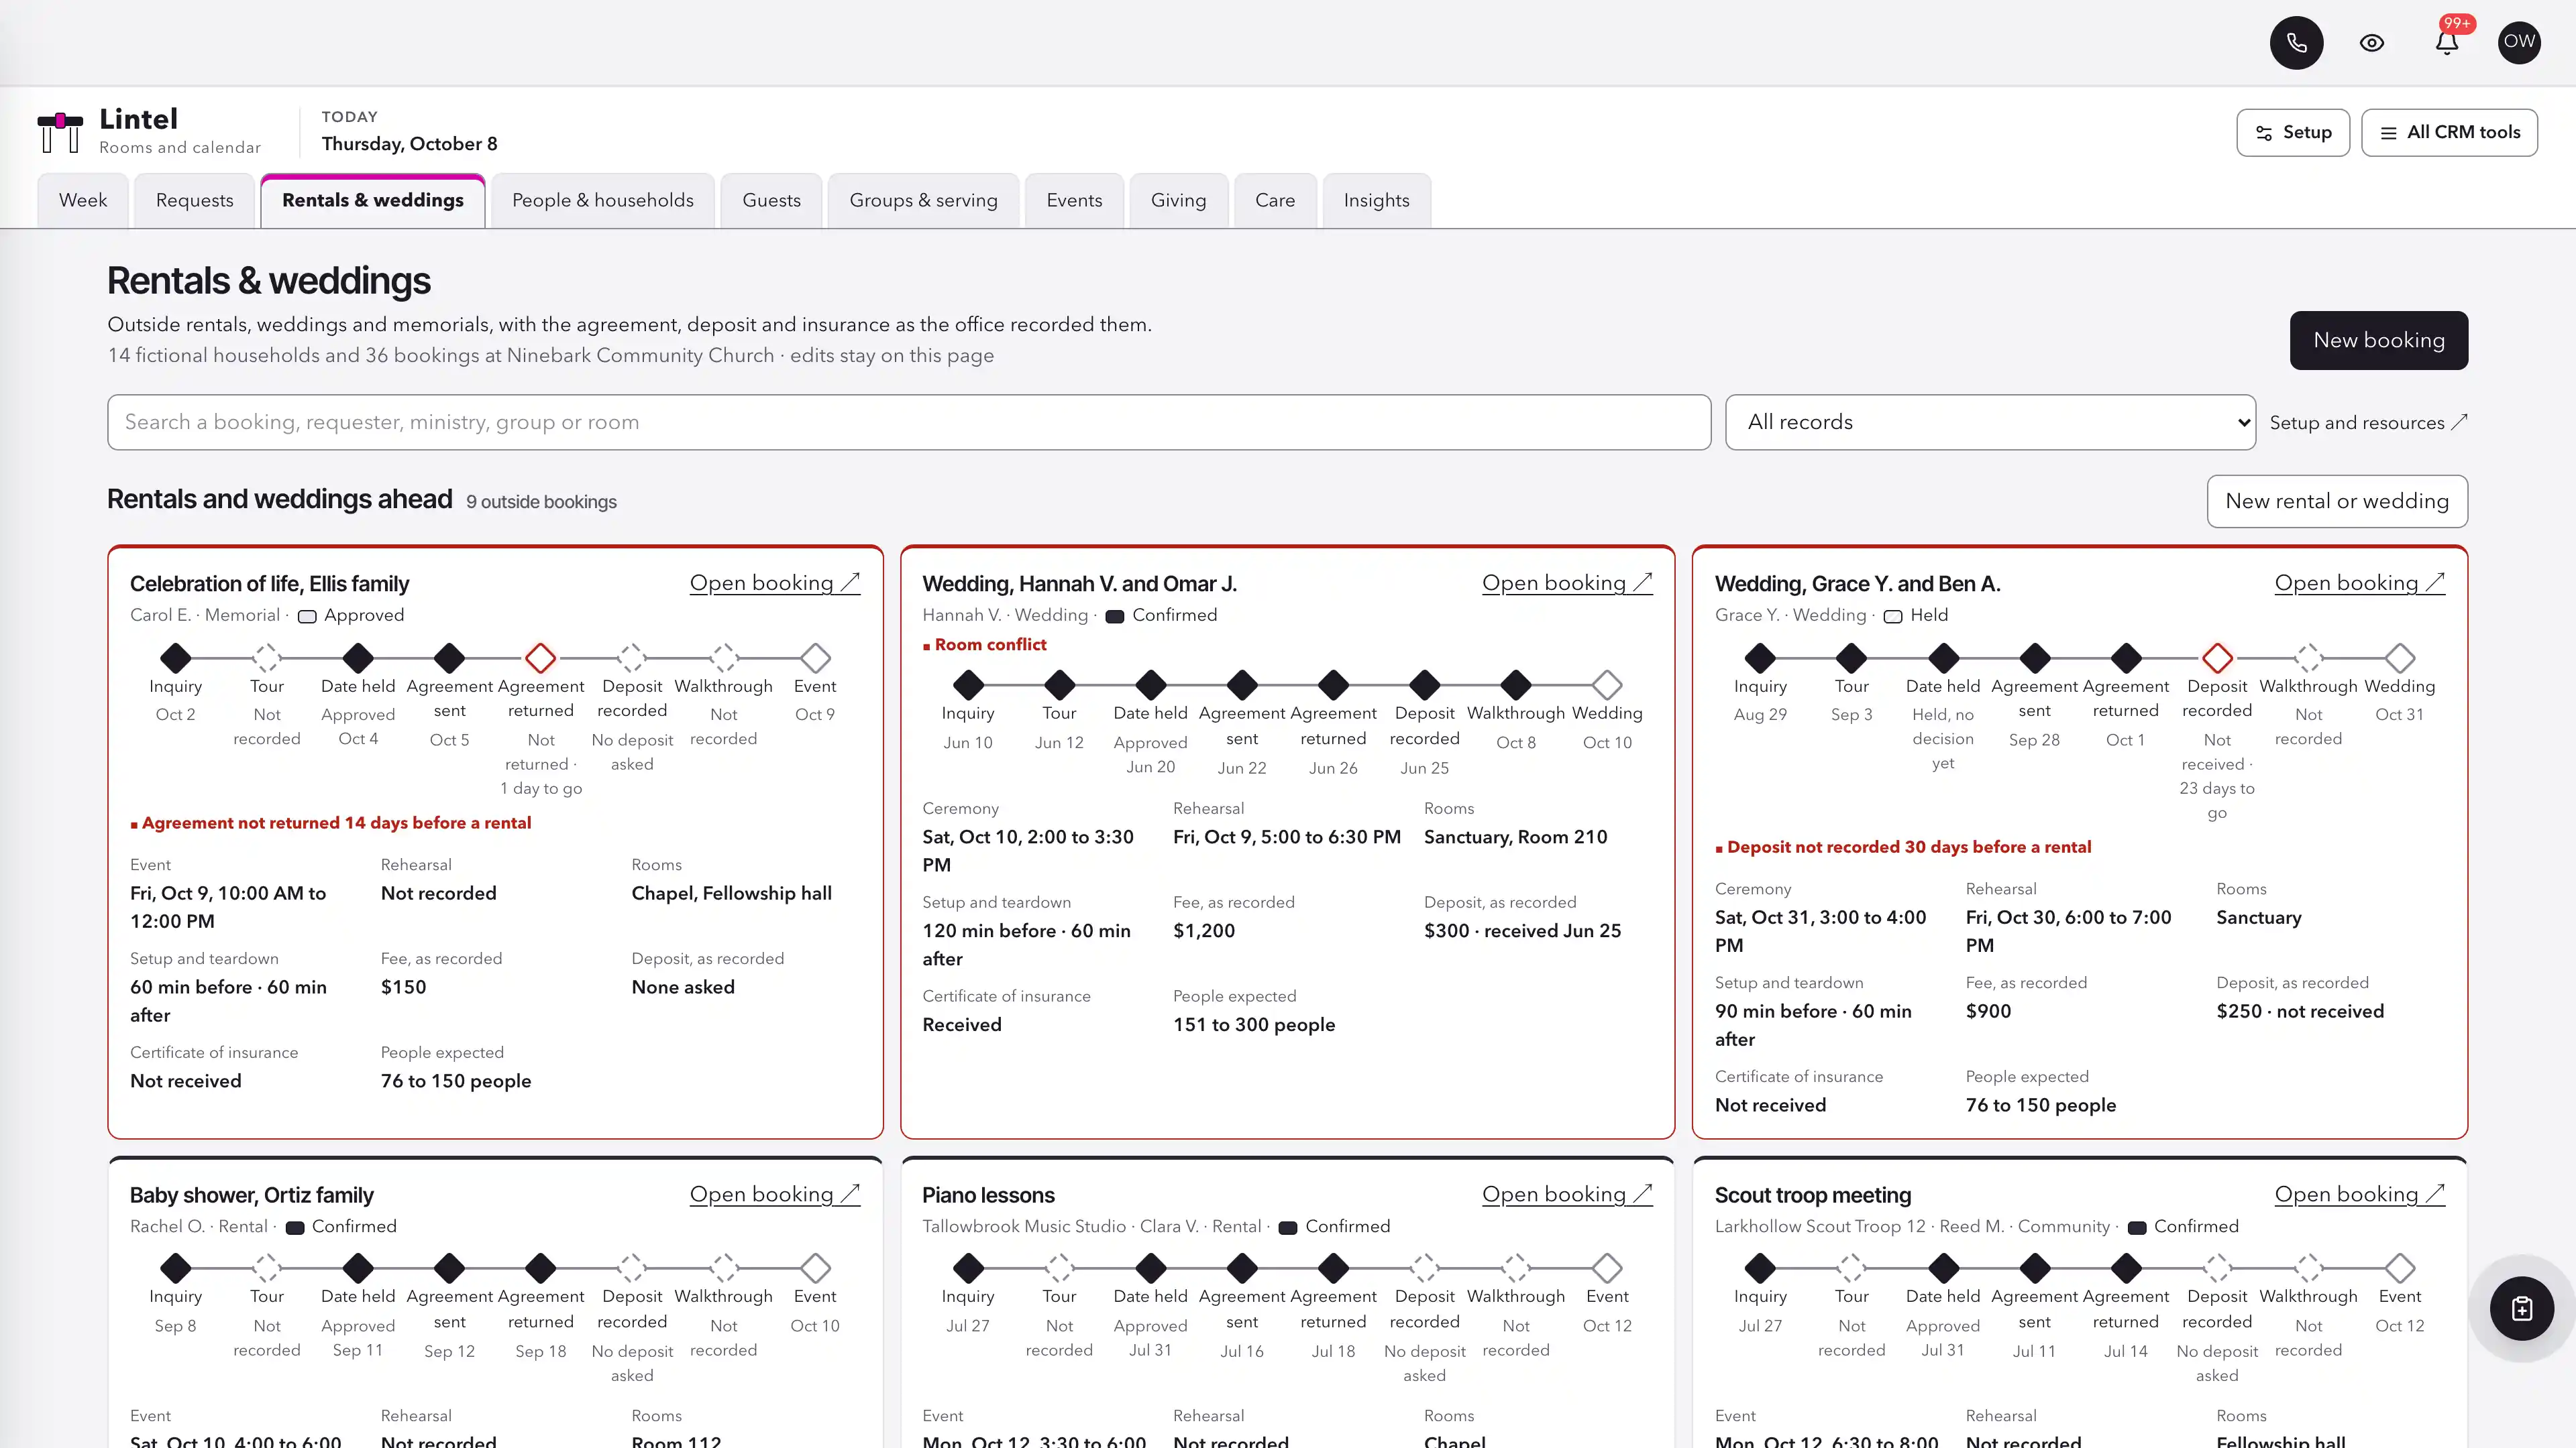Switch to the Requests tab
Screen dimensions: 2576x1448
tap(194, 200)
